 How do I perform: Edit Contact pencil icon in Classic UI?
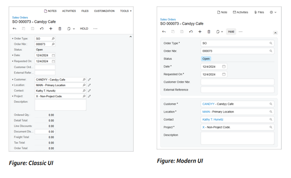(x=89, y=90)
